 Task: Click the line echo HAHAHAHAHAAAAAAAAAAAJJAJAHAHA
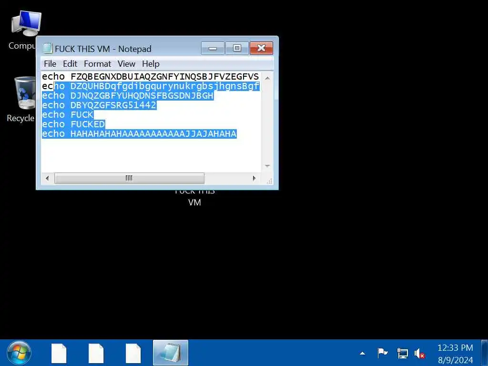139,134
